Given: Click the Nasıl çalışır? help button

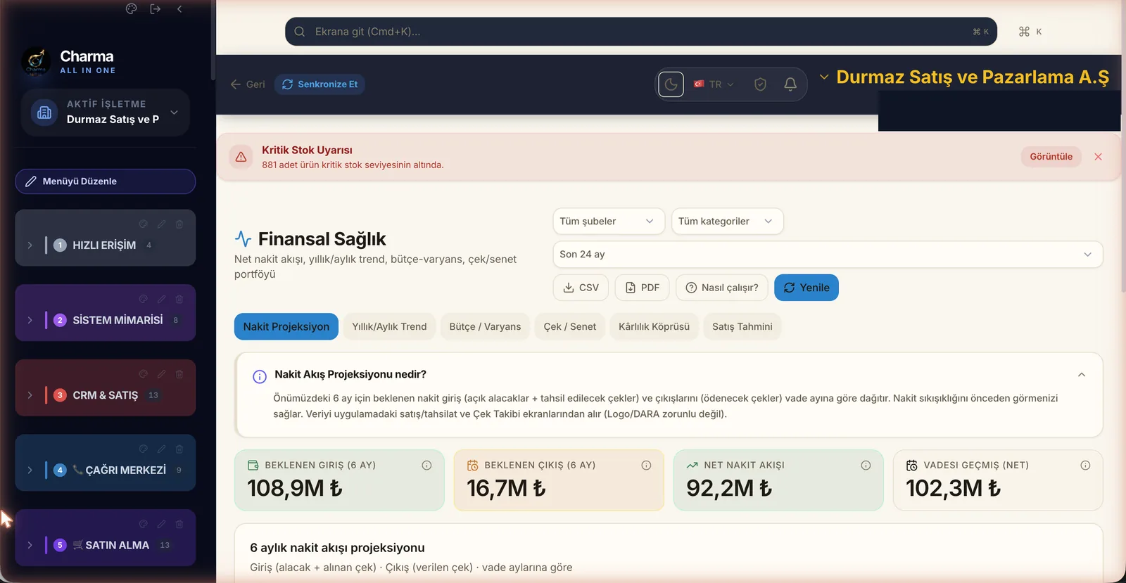Looking at the screenshot, I should tap(721, 288).
